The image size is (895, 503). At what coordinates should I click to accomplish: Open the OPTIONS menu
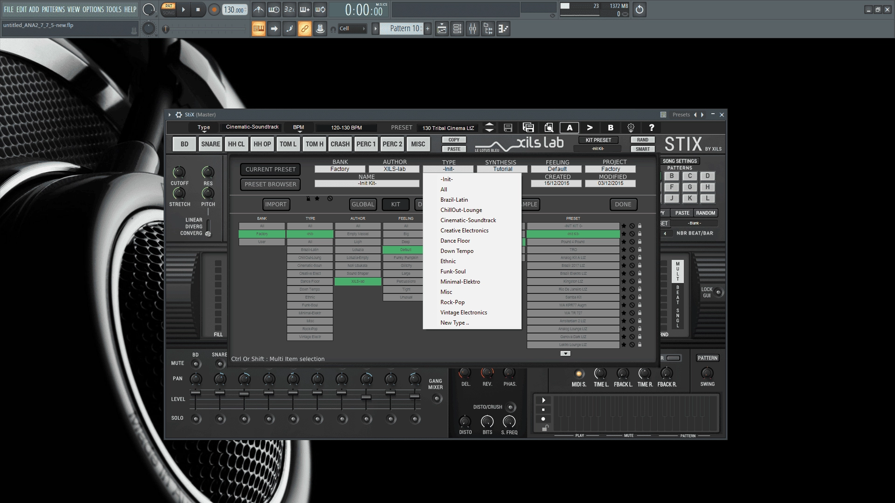[93, 9]
